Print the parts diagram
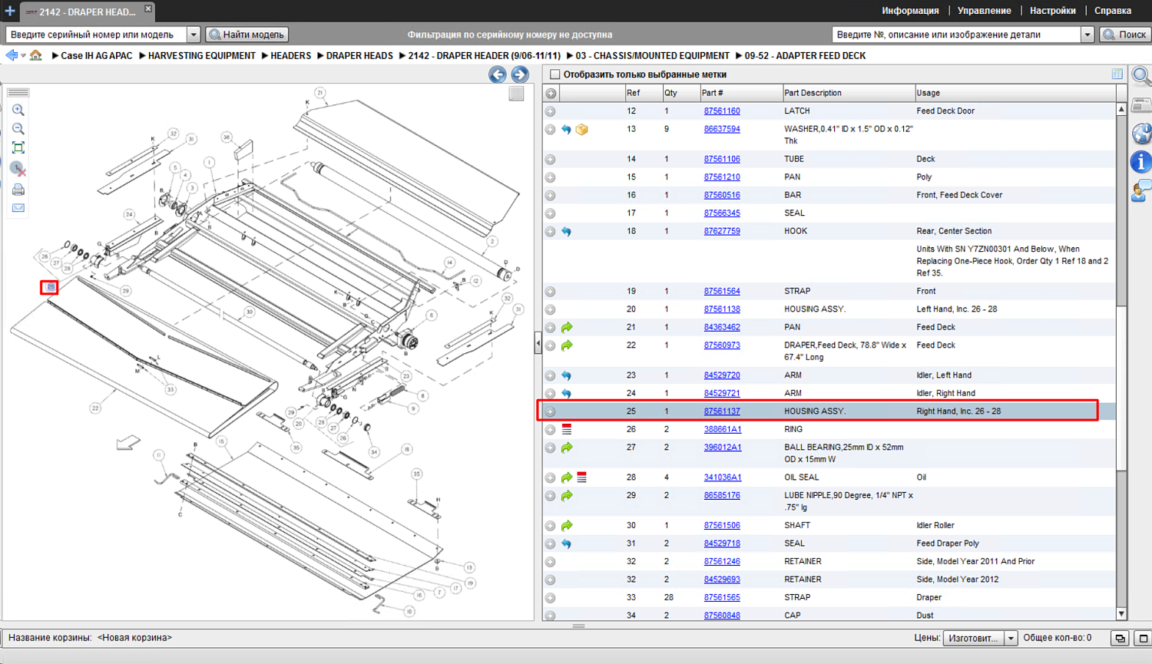This screenshot has height=664, width=1152. (x=18, y=190)
